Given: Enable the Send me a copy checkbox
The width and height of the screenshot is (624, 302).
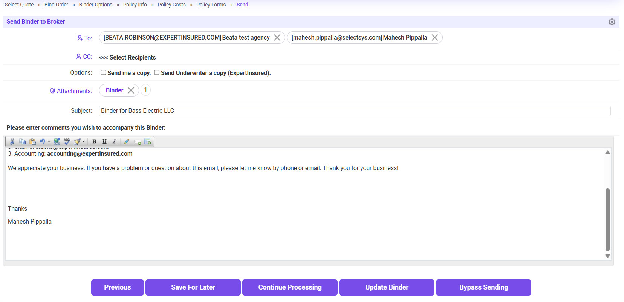Looking at the screenshot, I should tap(103, 72).
